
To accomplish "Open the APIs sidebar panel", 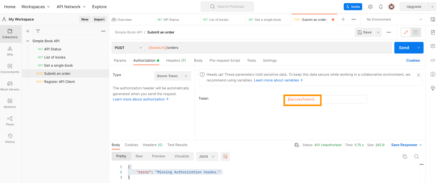I will coord(10,51).
